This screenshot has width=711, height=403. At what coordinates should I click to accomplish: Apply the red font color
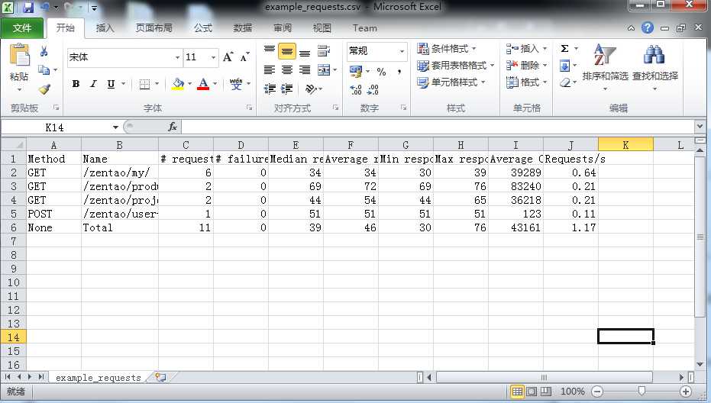pyautogui.click(x=203, y=84)
